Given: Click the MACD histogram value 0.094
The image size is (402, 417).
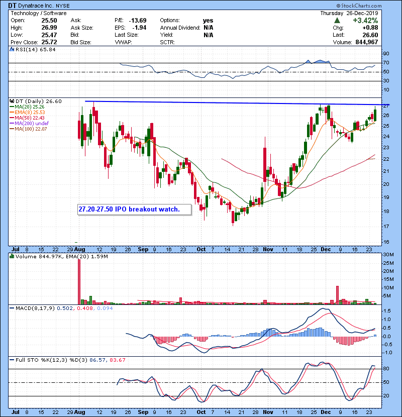Looking at the screenshot, I should pyautogui.click(x=105, y=308).
